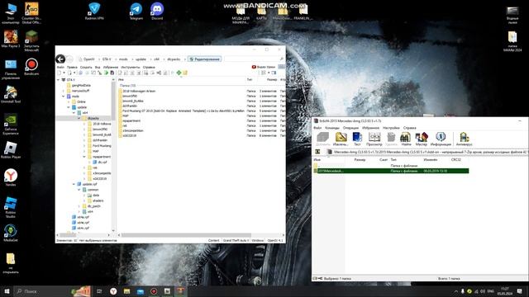Select 'x3mcompetition' folder in file list
The image size is (529, 297).
pos(133,130)
